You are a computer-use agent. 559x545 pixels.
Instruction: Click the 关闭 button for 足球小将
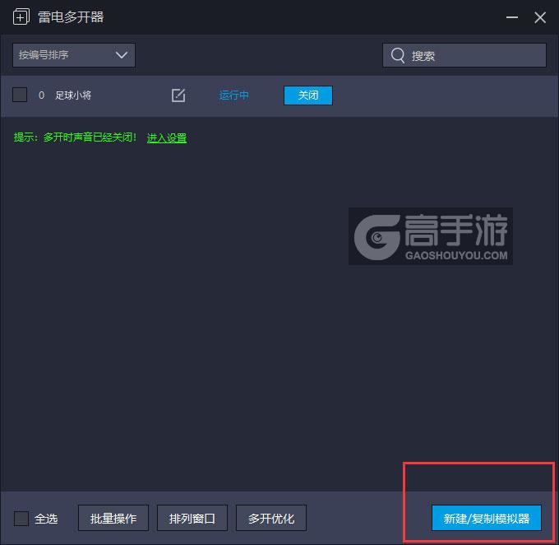[308, 95]
